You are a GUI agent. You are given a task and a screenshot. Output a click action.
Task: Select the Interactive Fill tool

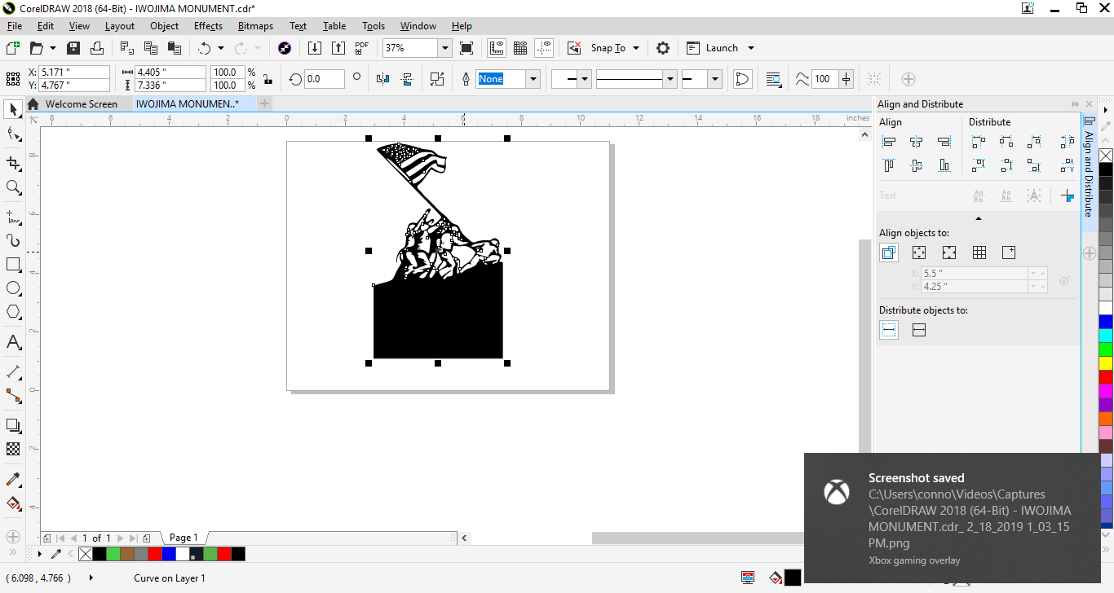coord(13,503)
